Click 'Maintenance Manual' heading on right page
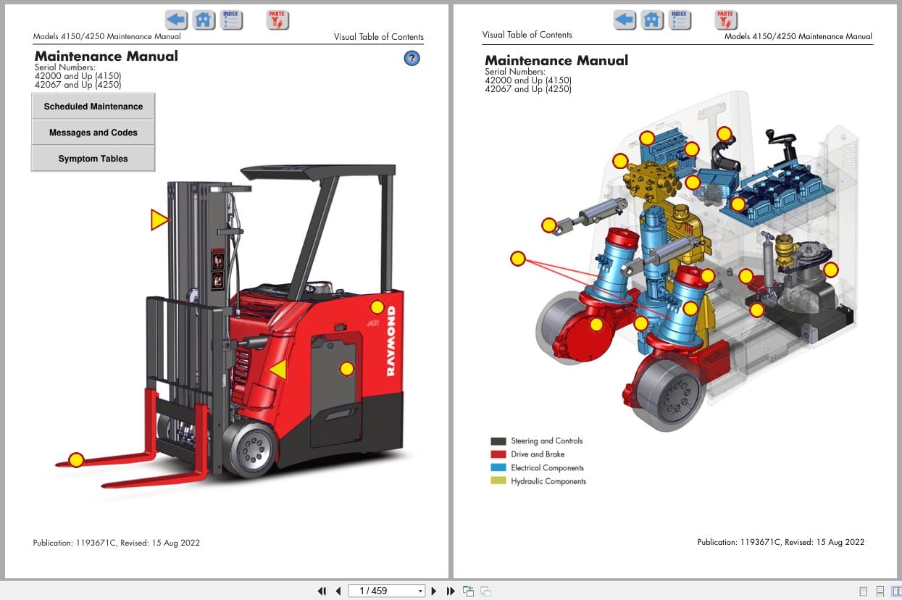Screen dimensions: 902x600 click(556, 61)
